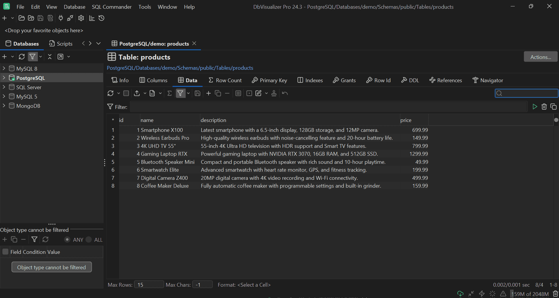Image resolution: width=559 pixels, height=298 pixels.
Task: Select the Disconnect icon in the top toolbar
Action: point(70,18)
